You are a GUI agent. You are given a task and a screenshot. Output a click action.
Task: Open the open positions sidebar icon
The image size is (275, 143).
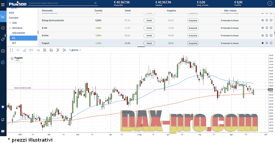click(3, 28)
